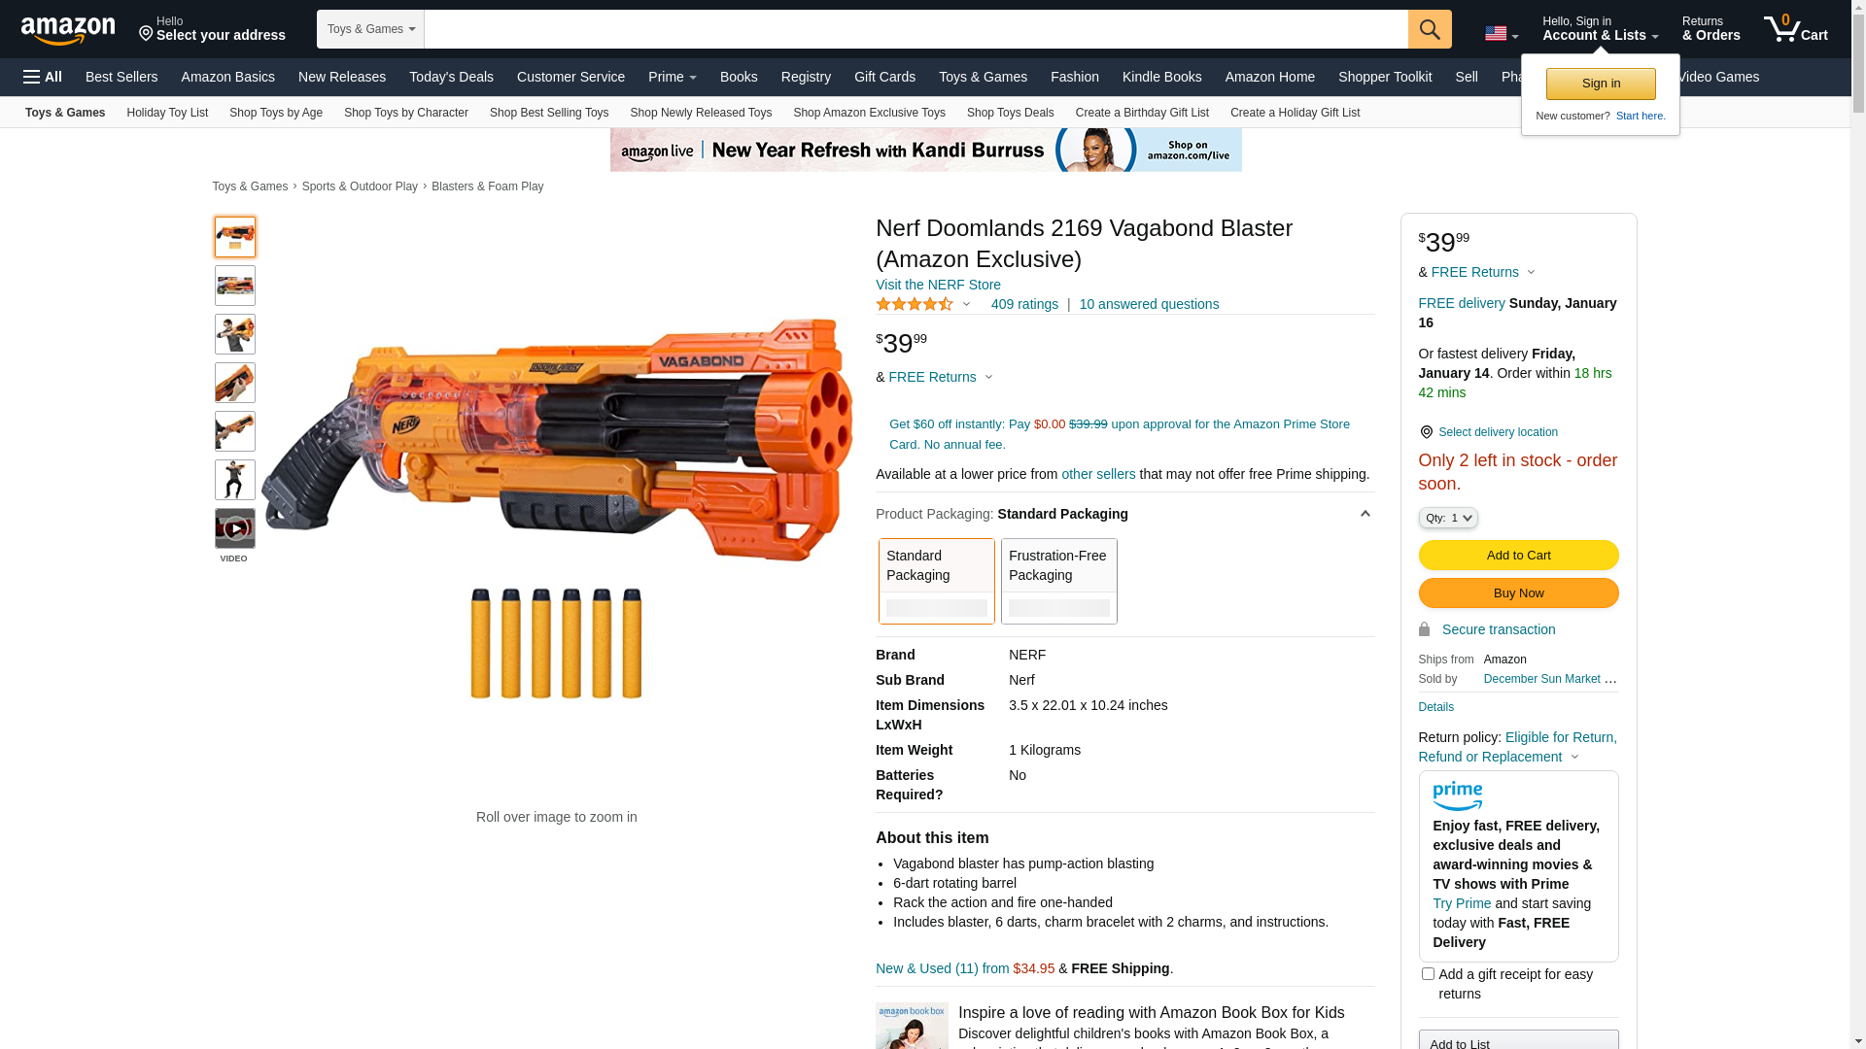Play the product video thumbnail
Screen dimensions: 1866x1049
point(235,528)
